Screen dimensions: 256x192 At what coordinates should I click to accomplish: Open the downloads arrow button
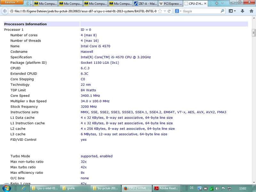(243, 11)
